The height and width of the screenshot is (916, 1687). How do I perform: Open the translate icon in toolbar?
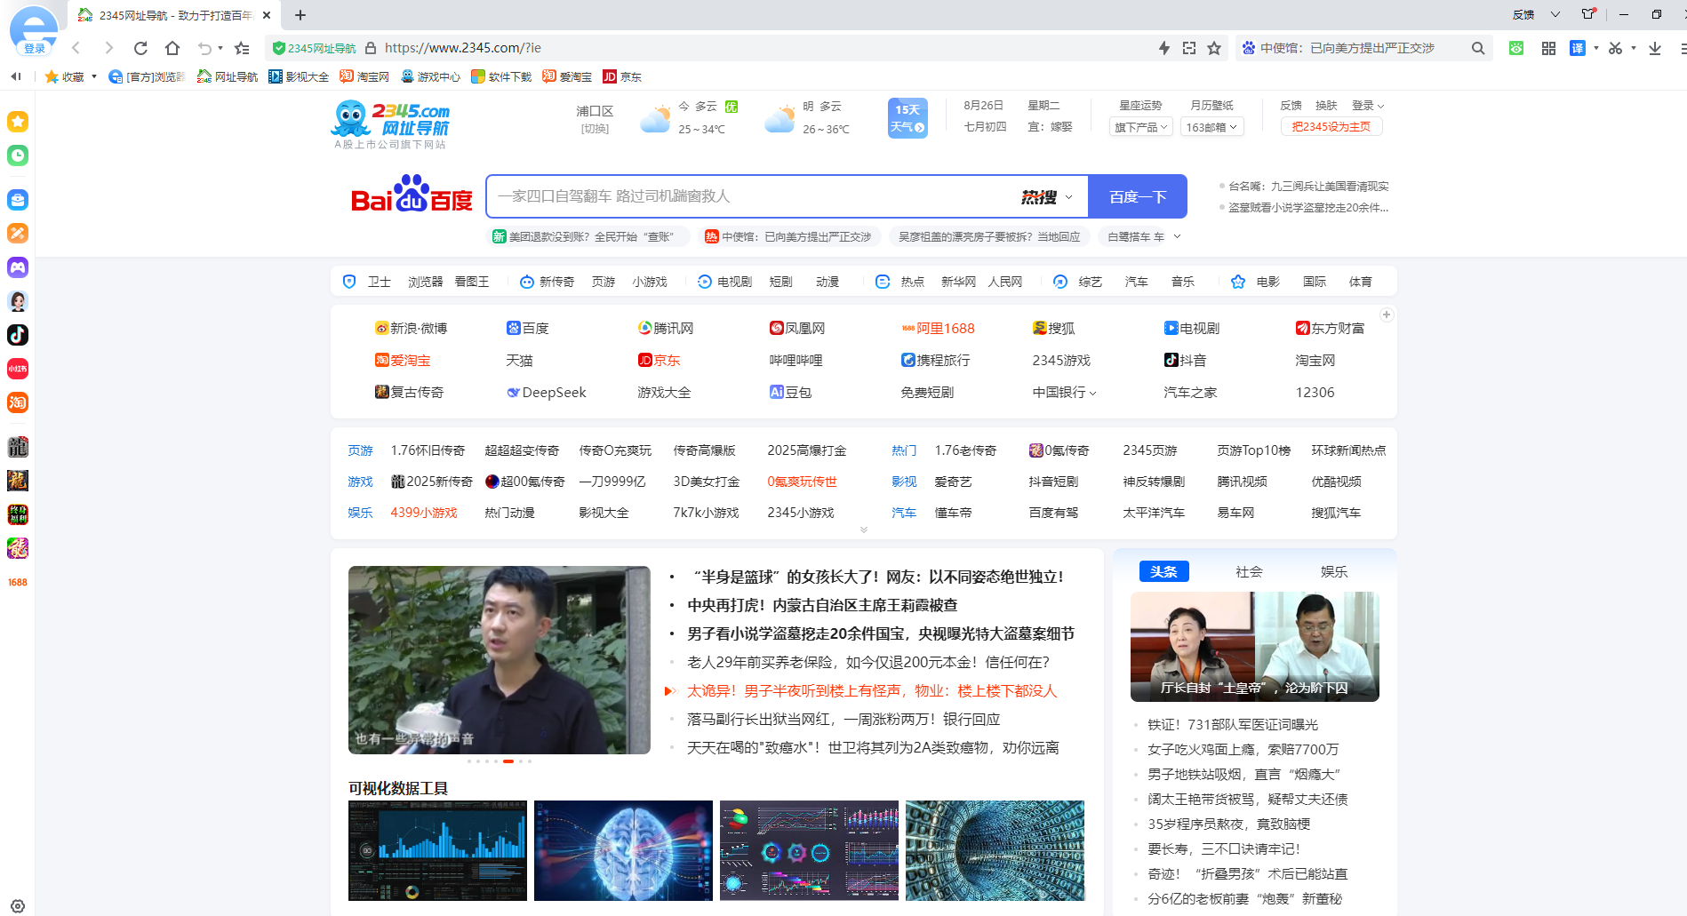coord(1578,48)
